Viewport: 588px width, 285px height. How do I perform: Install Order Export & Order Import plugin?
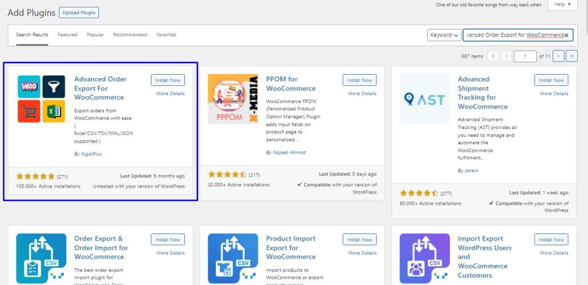[x=168, y=239]
